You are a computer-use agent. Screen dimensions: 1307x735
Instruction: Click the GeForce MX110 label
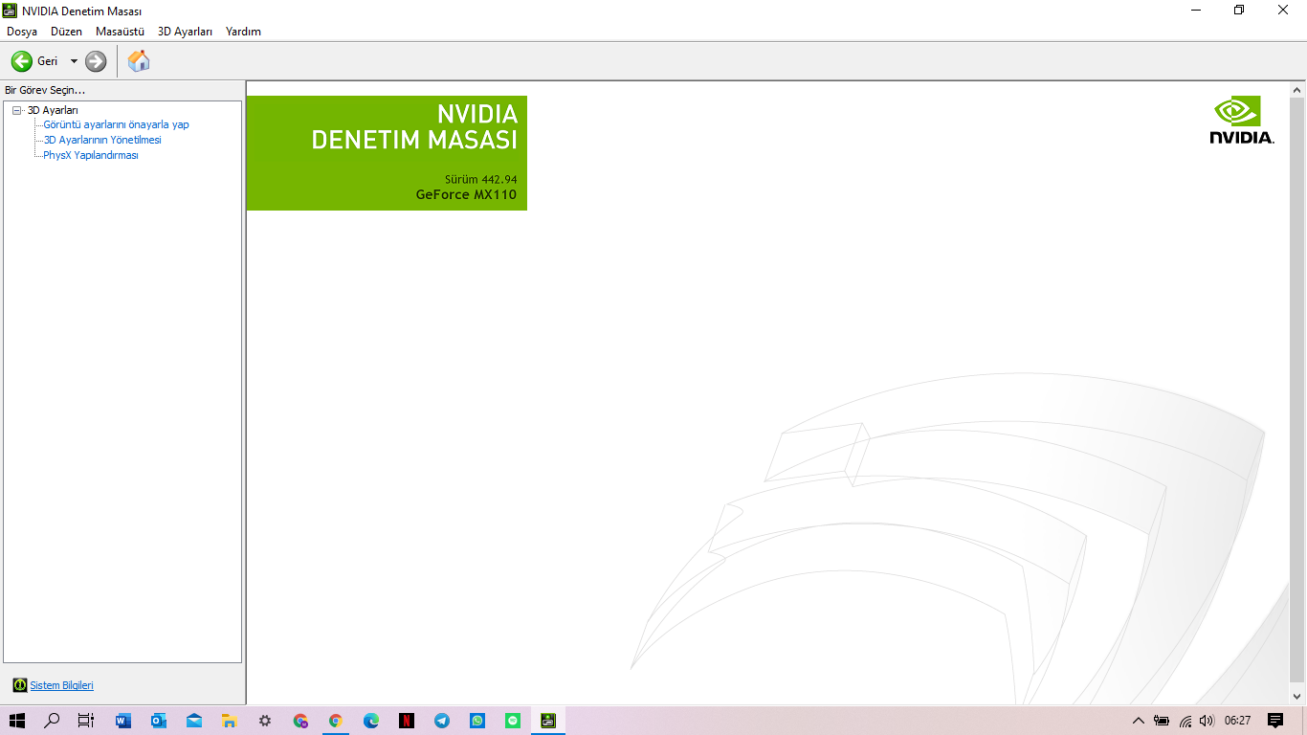tap(466, 195)
